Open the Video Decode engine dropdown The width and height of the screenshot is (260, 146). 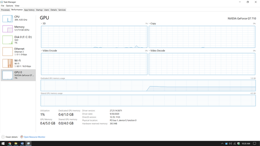[x=149, y=51]
